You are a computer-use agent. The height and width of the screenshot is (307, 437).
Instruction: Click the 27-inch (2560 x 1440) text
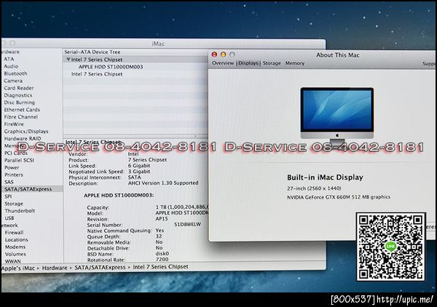tap(314, 188)
